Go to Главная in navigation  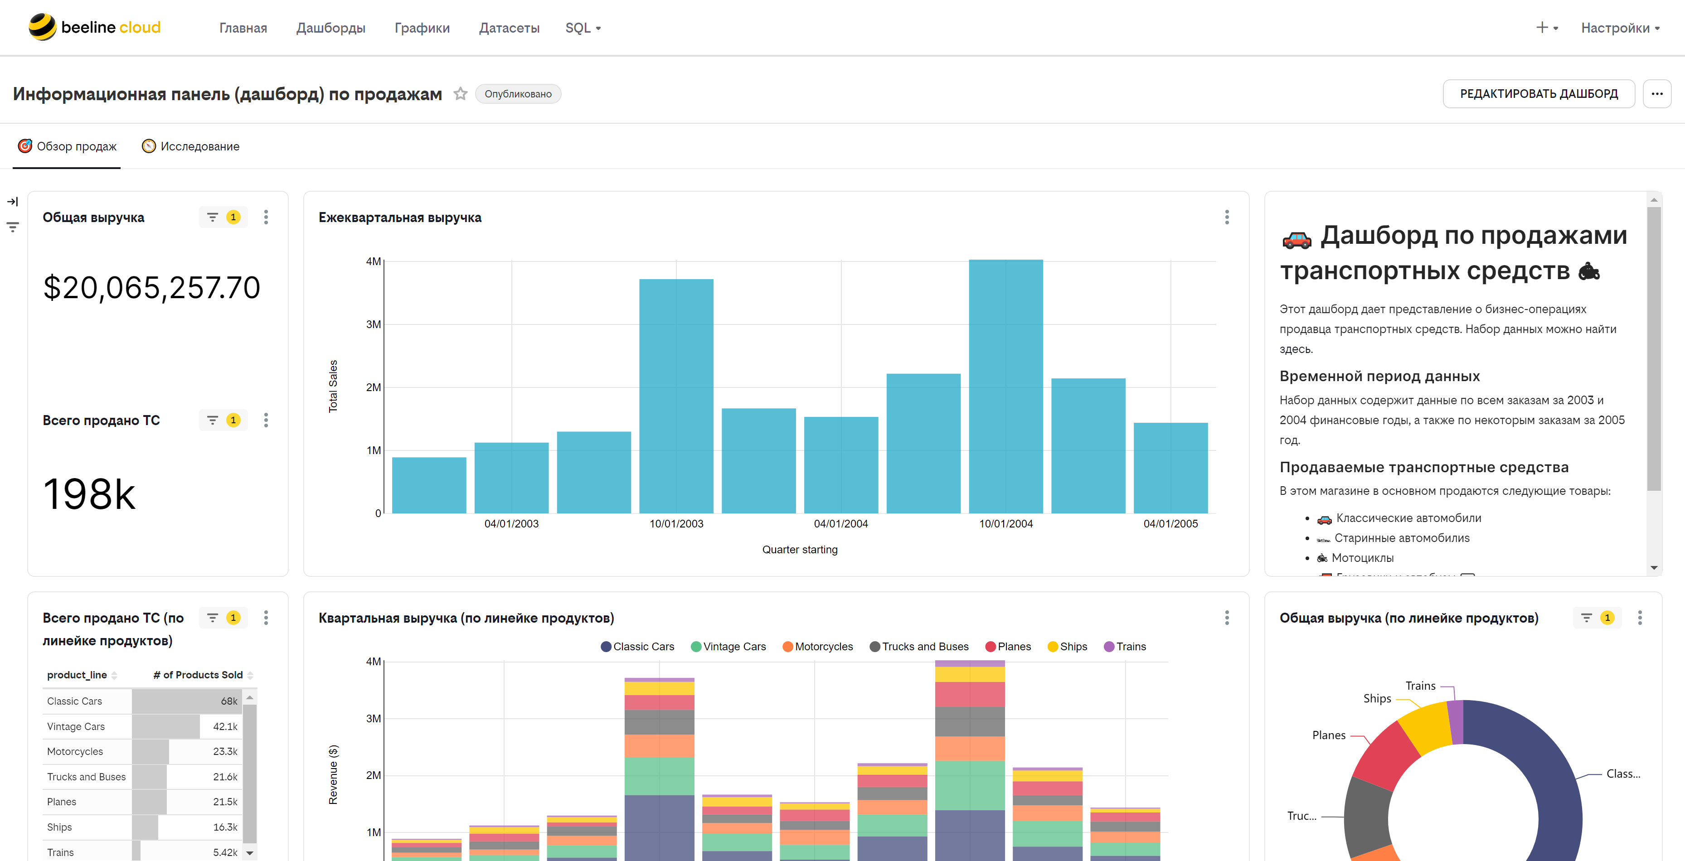point(243,28)
